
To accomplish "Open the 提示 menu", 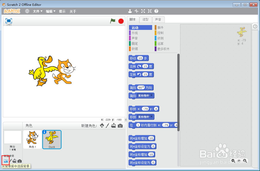I will pos(62,11).
